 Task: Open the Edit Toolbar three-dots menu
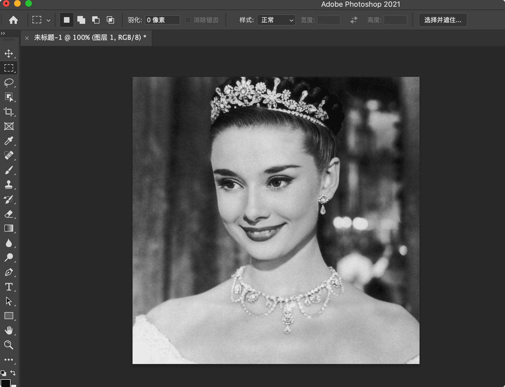coord(9,360)
